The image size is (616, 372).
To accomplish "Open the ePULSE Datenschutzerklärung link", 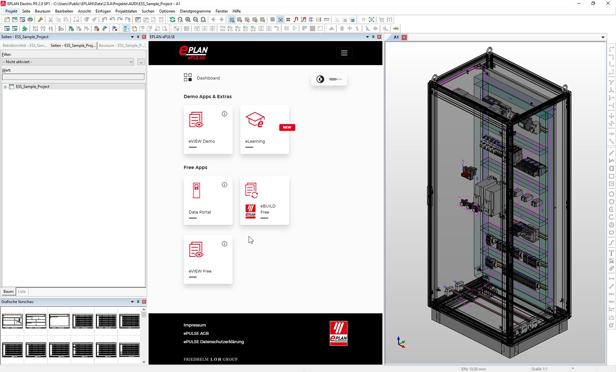I will coord(213,342).
